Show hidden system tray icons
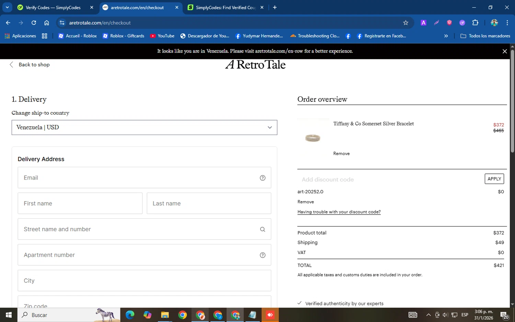515x322 pixels. 428,315
